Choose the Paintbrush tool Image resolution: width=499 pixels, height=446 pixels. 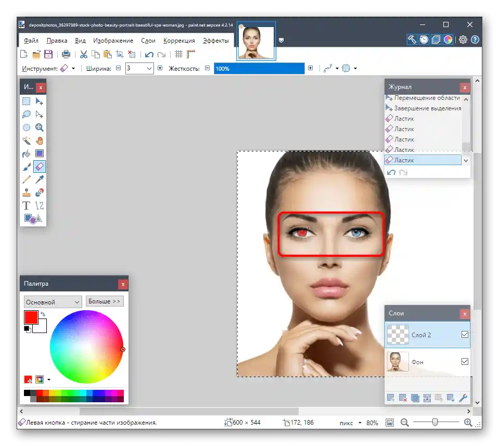point(27,167)
